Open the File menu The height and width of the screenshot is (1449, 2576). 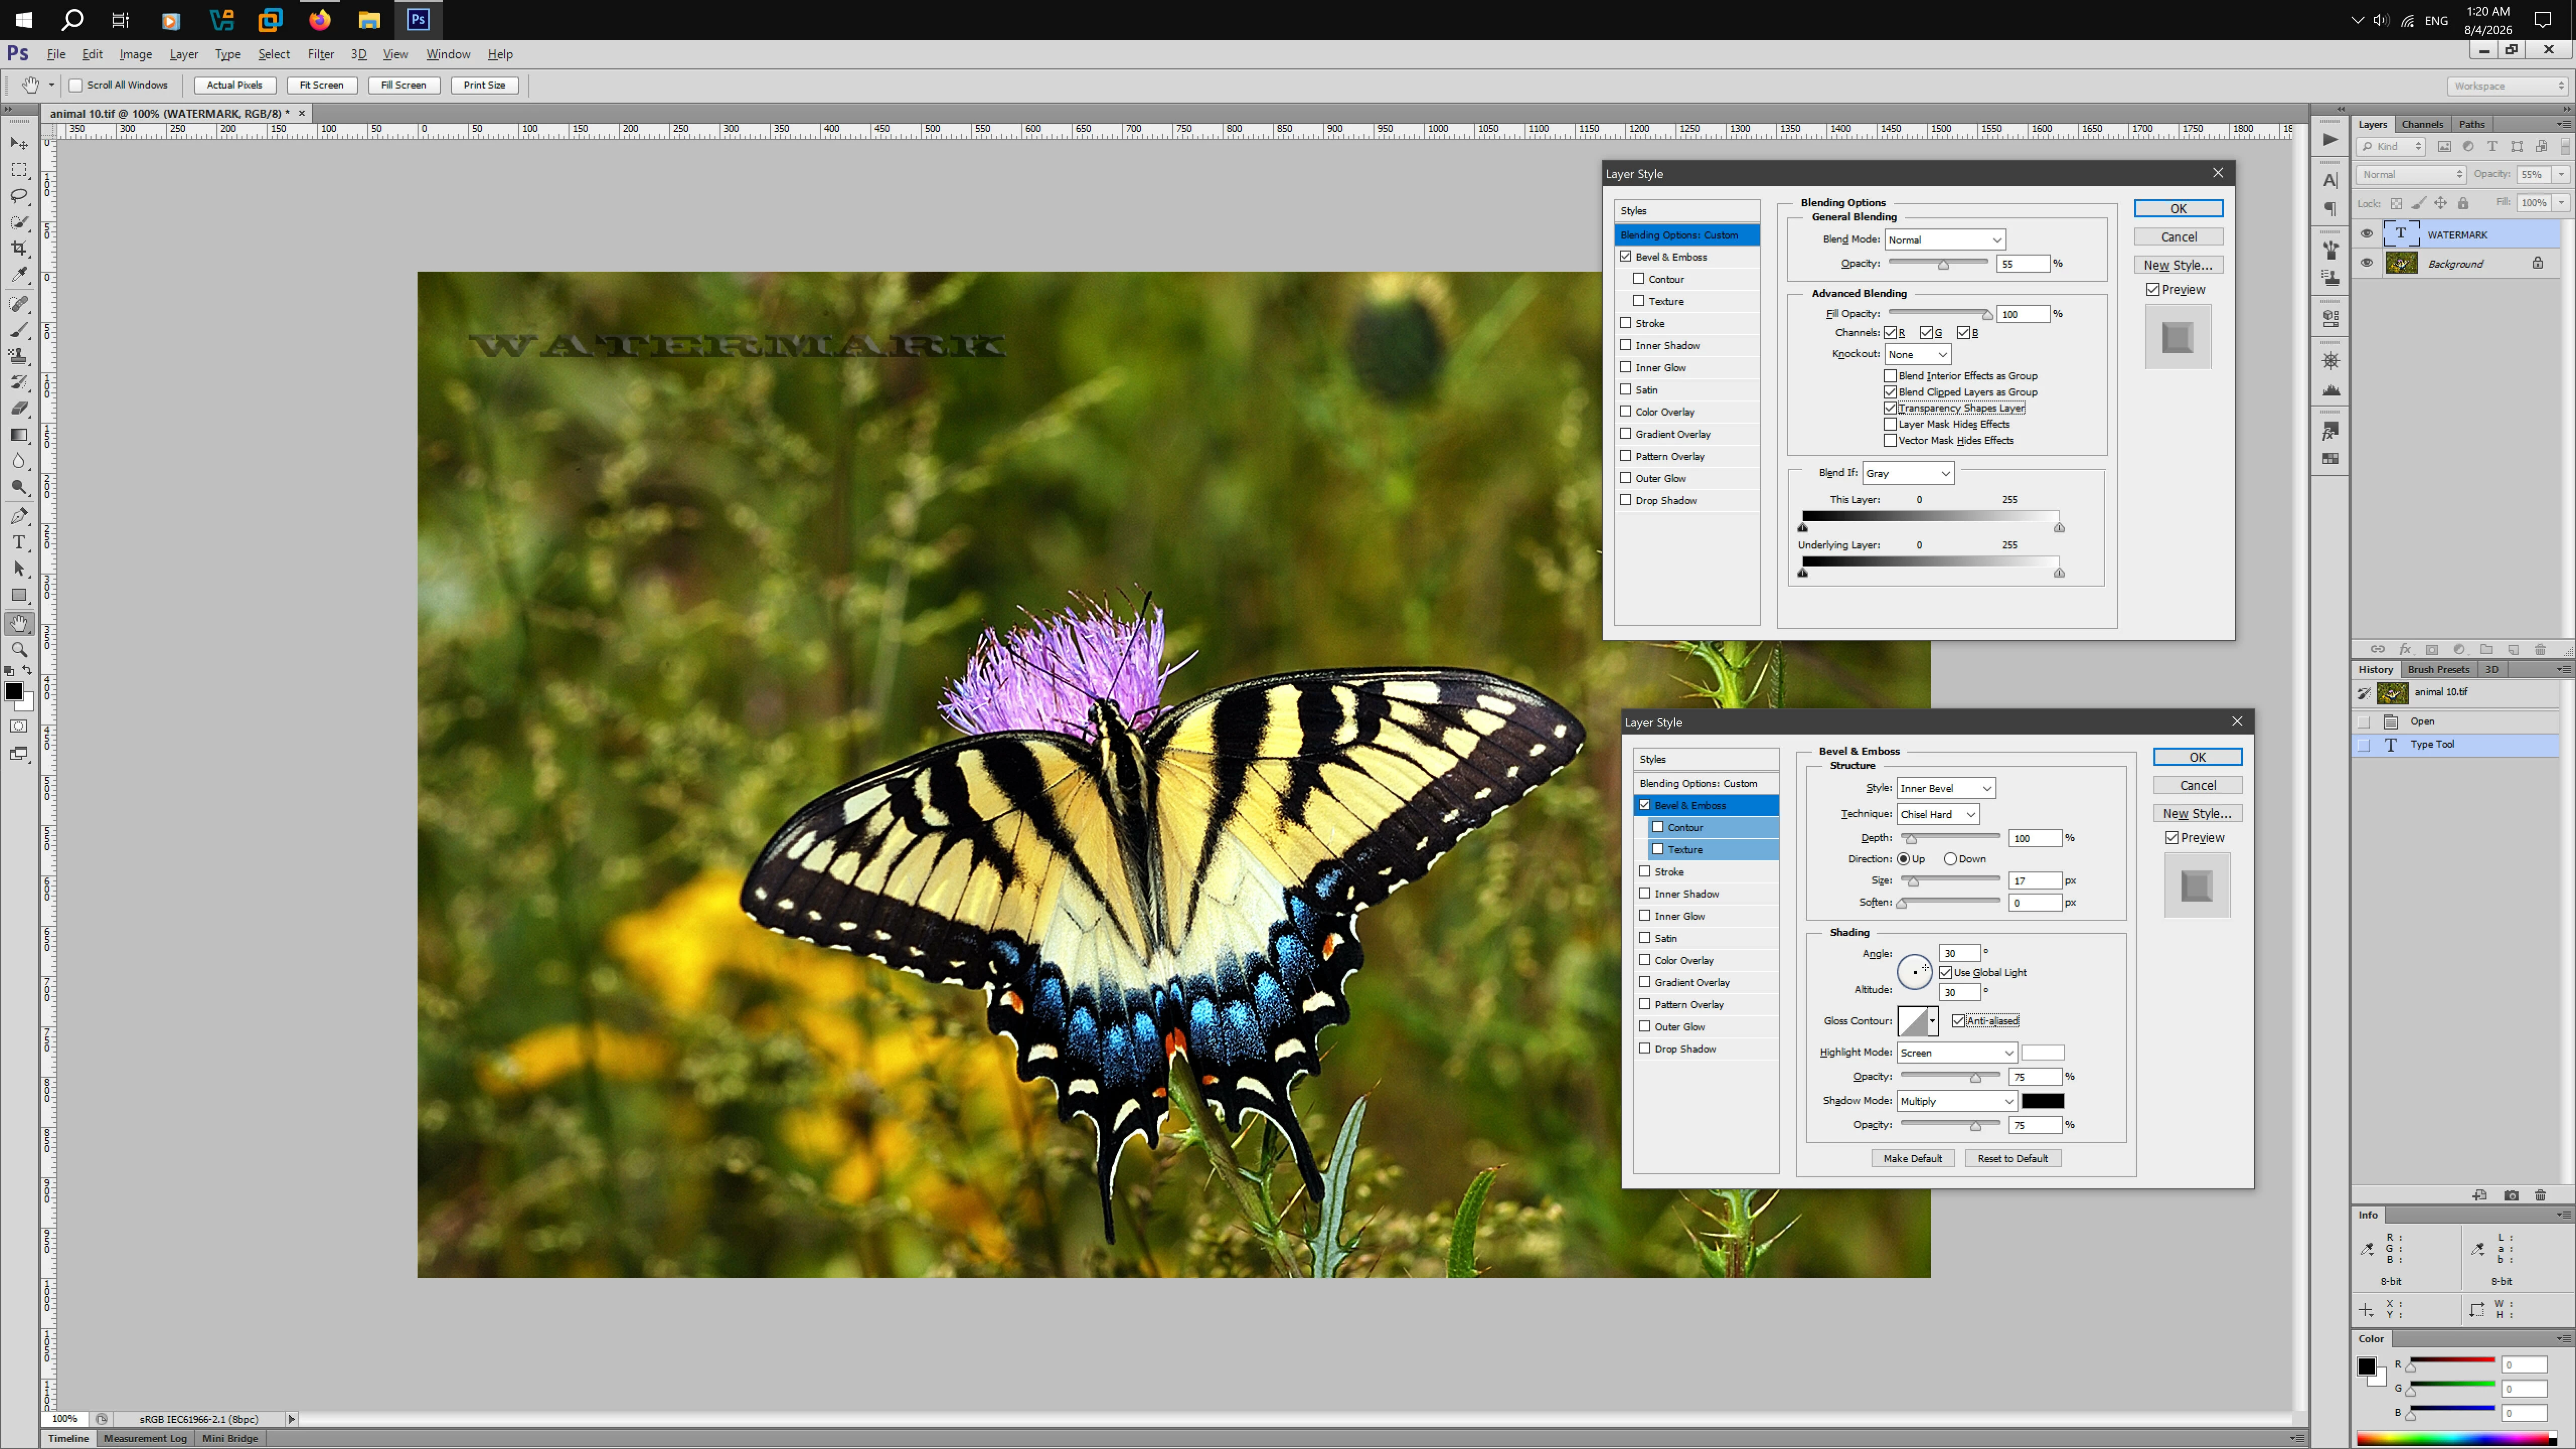(56, 54)
